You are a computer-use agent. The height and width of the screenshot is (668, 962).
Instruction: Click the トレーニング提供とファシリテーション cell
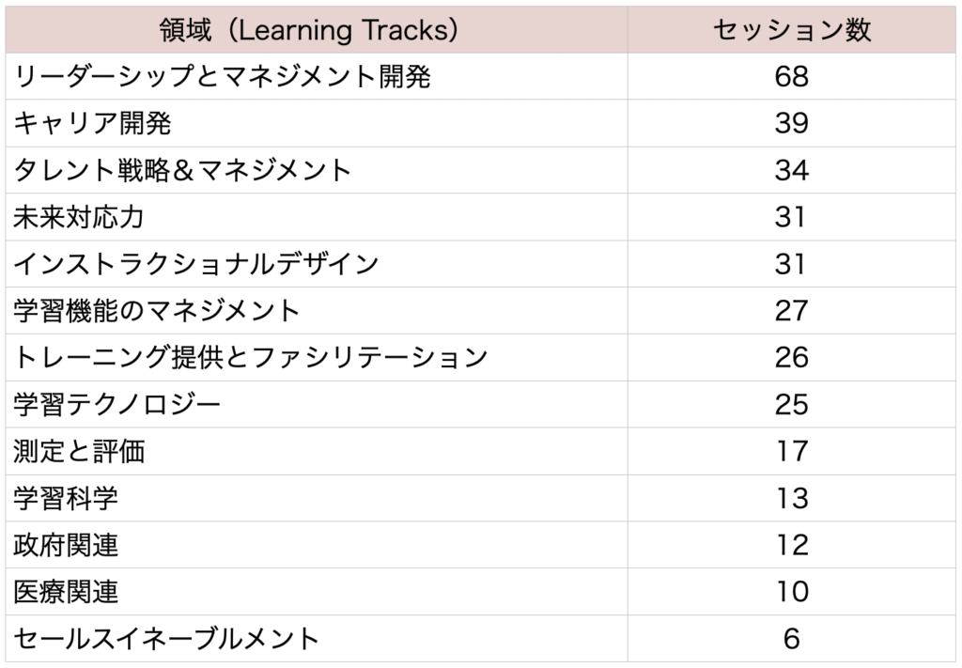pos(317,358)
